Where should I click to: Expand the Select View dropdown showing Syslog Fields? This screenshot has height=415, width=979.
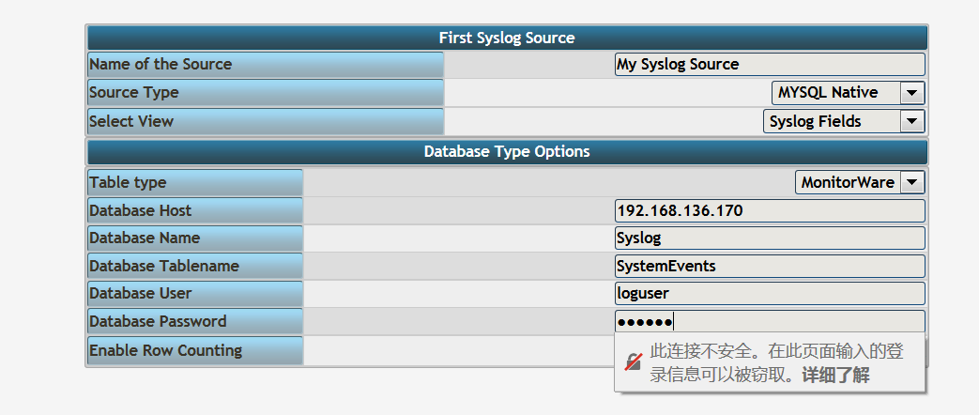[843, 121]
